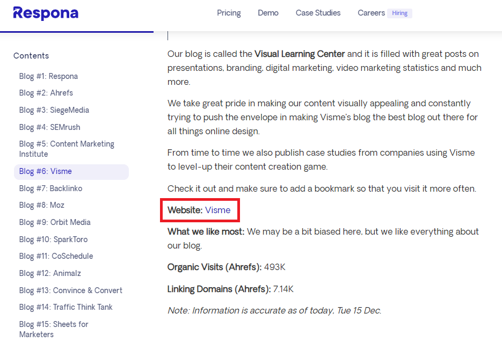Jump to Blog #2: Ahrefs
This screenshot has width=502, height=342.
pyautogui.click(x=46, y=93)
